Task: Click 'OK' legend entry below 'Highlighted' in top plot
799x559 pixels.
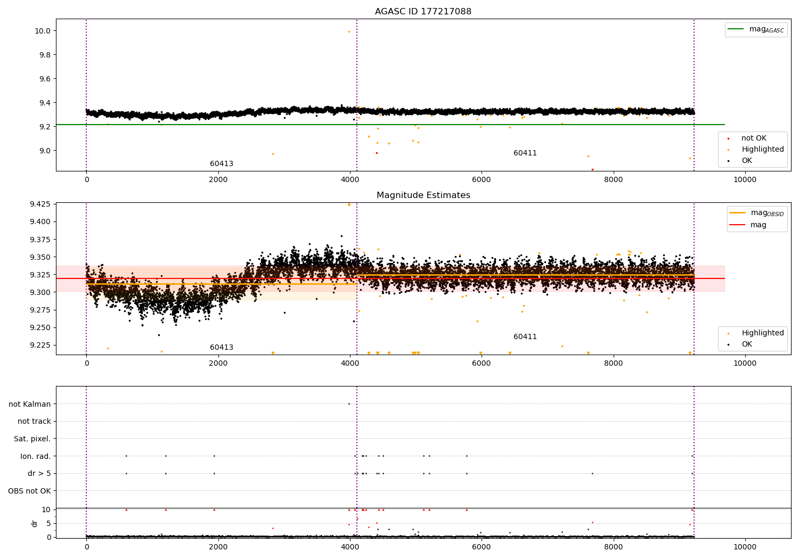Action: click(x=746, y=161)
